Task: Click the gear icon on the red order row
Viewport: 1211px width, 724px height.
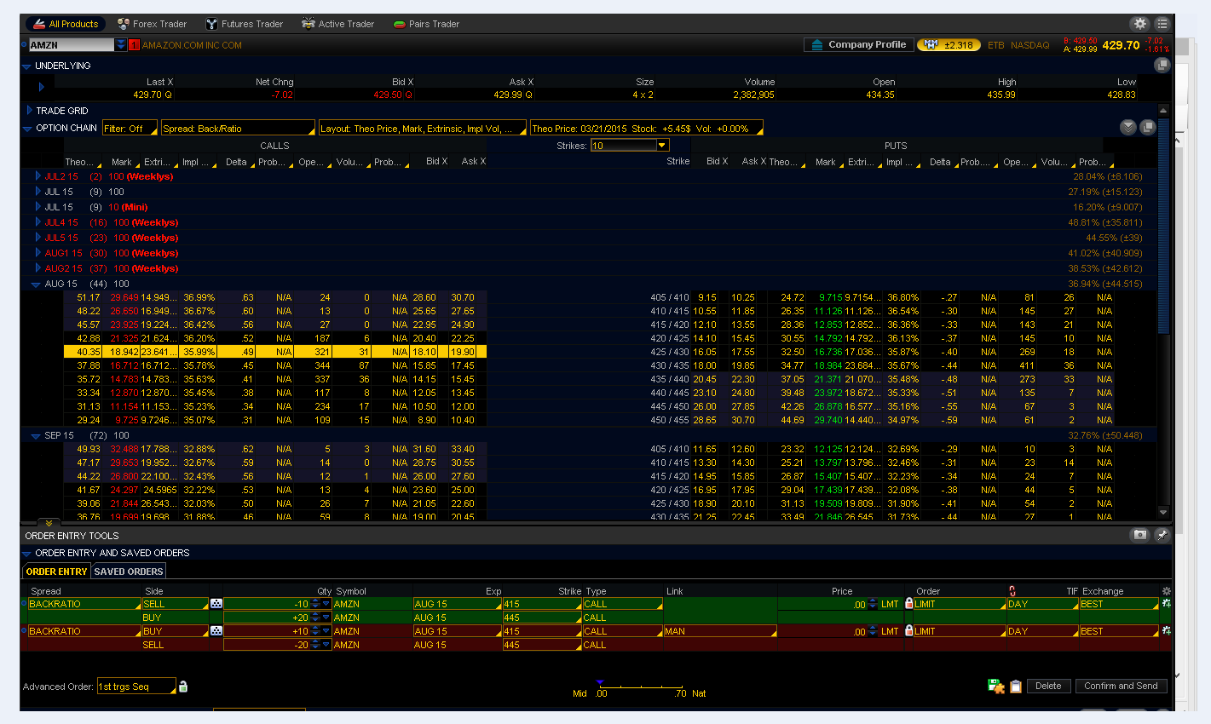Action: 1166,631
